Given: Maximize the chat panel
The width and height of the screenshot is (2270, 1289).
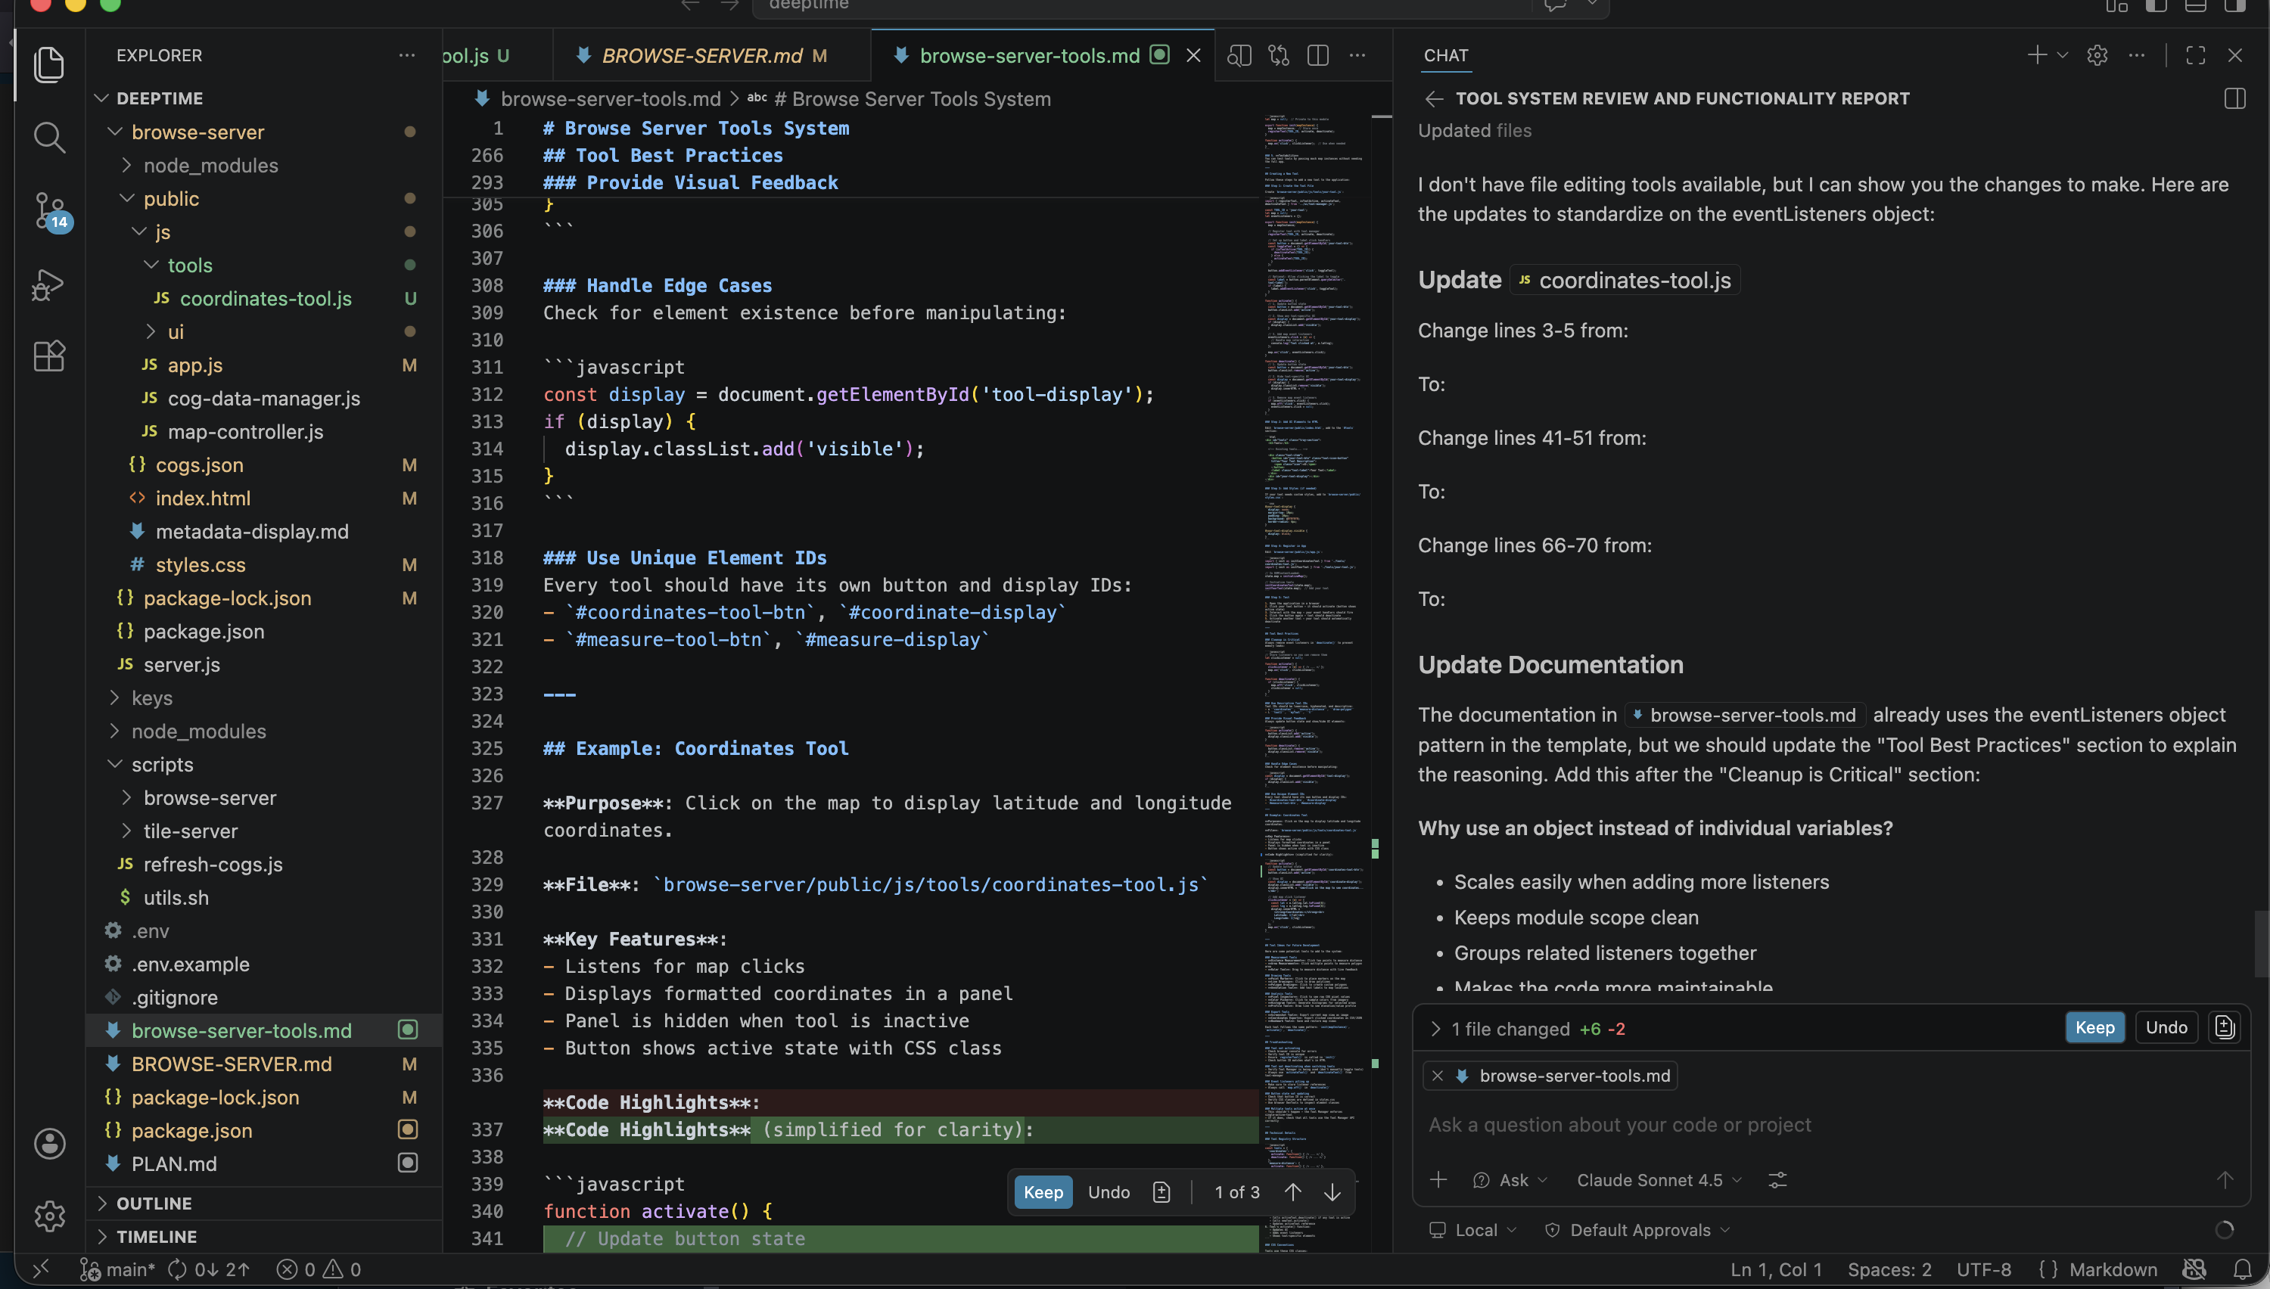Looking at the screenshot, I should click(x=2196, y=55).
